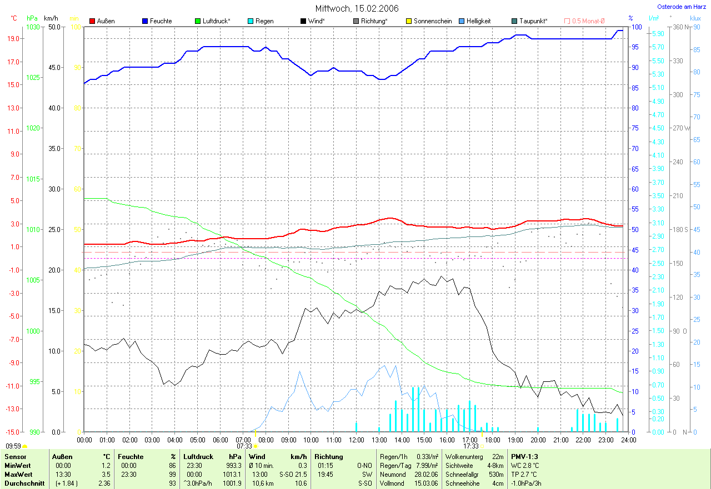Click the hPa axis unit label
Image resolution: width=711 pixels, height=489 pixels.
(32, 18)
